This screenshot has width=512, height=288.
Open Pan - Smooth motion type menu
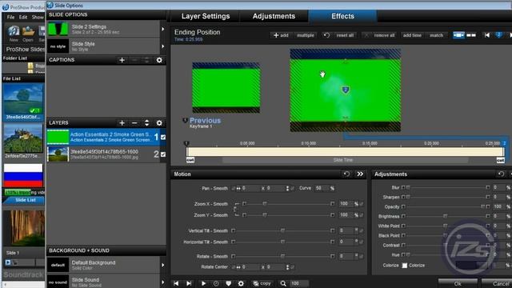tap(214, 189)
